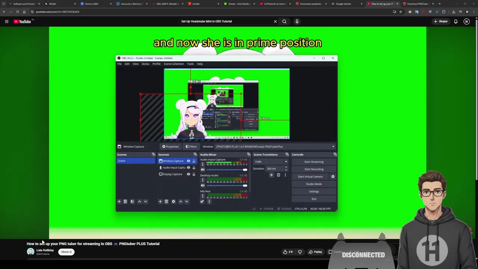
Task: Open the OBS Edit menu
Action: (127, 64)
